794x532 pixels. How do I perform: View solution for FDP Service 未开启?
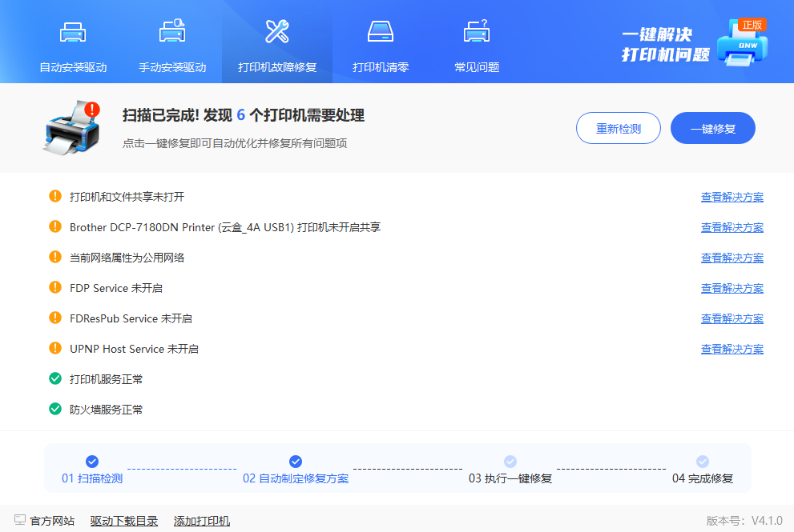click(x=732, y=288)
